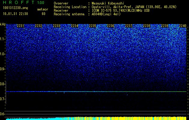Select the file name 1001312230.png
189x120 pixels.
coord(16,8)
